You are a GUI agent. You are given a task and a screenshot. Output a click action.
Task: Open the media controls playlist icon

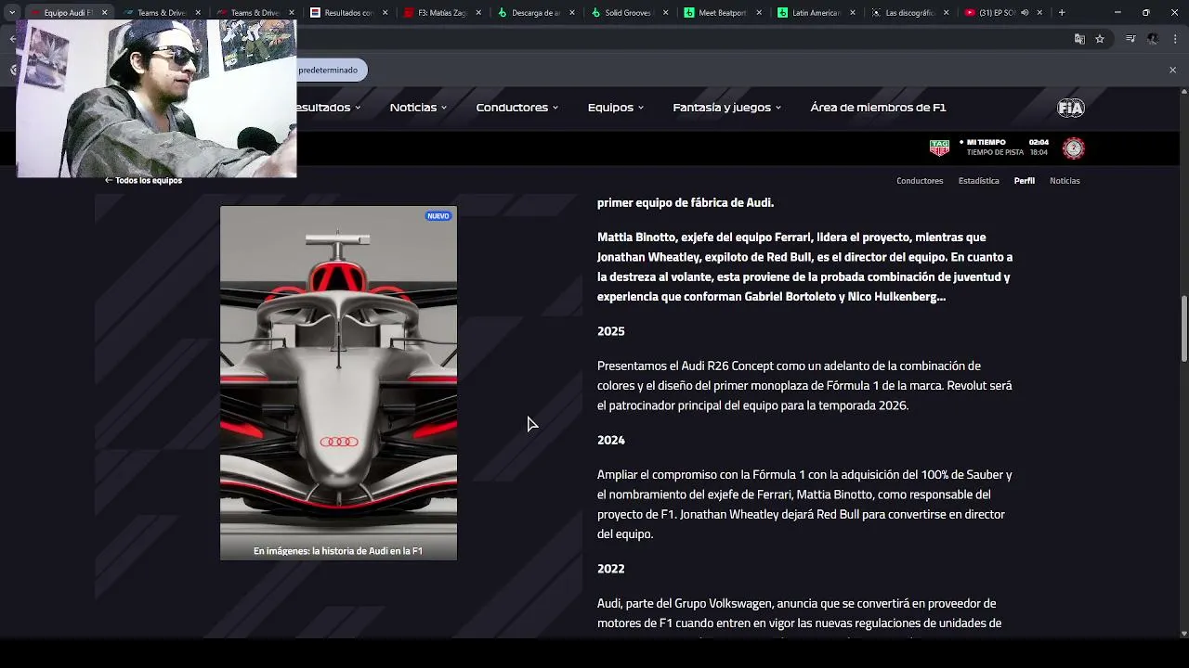point(1130,39)
